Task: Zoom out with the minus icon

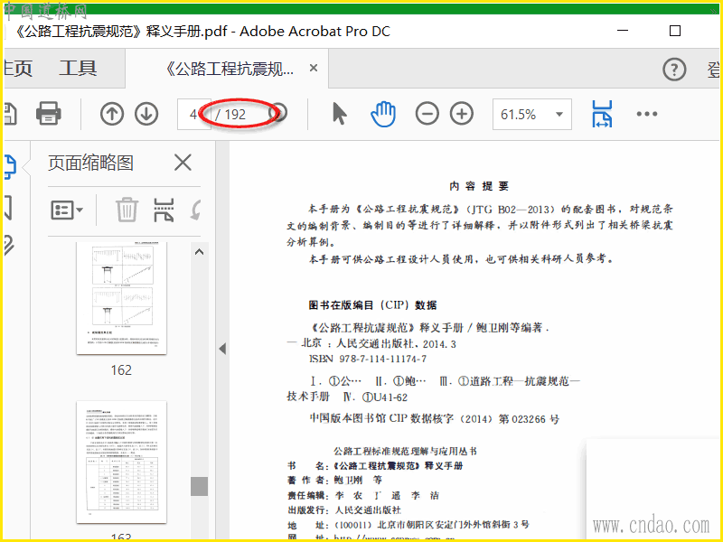Action: [427, 114]
